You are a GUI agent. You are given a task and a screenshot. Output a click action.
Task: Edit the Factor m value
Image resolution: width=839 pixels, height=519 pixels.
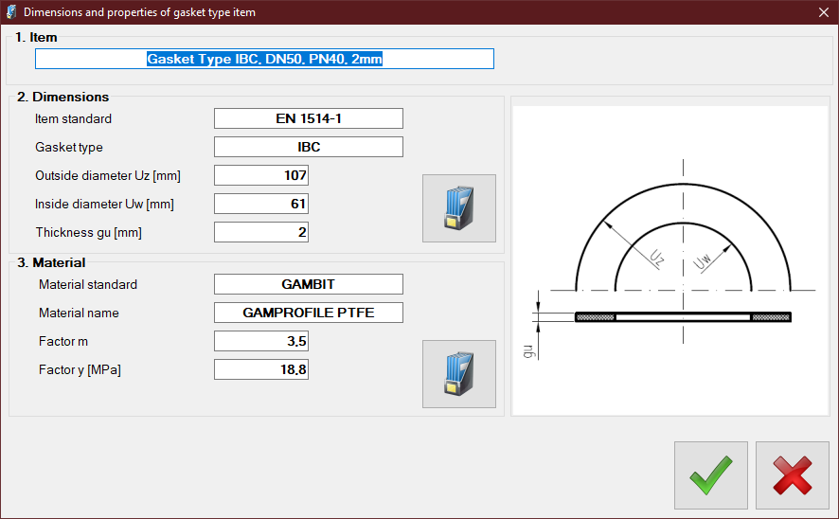click(x=261, y=341)
